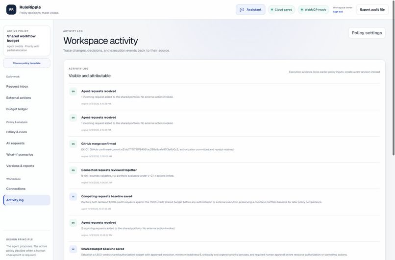The height and width of the screenshot is (260, 395).
Task: Click the Shared budget baseline saved title
Action: [102, 249]
